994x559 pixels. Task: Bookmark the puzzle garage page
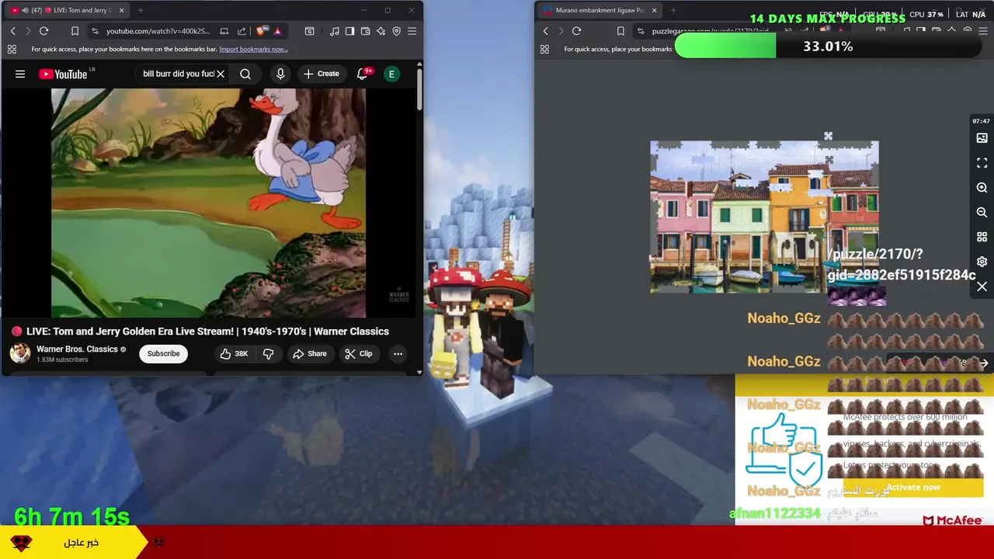(620, 31)
